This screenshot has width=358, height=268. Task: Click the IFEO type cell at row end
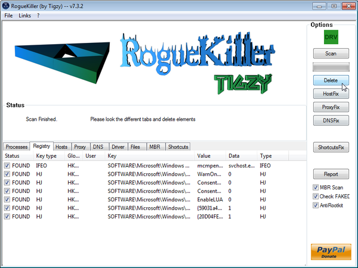(x=265, y=166)
